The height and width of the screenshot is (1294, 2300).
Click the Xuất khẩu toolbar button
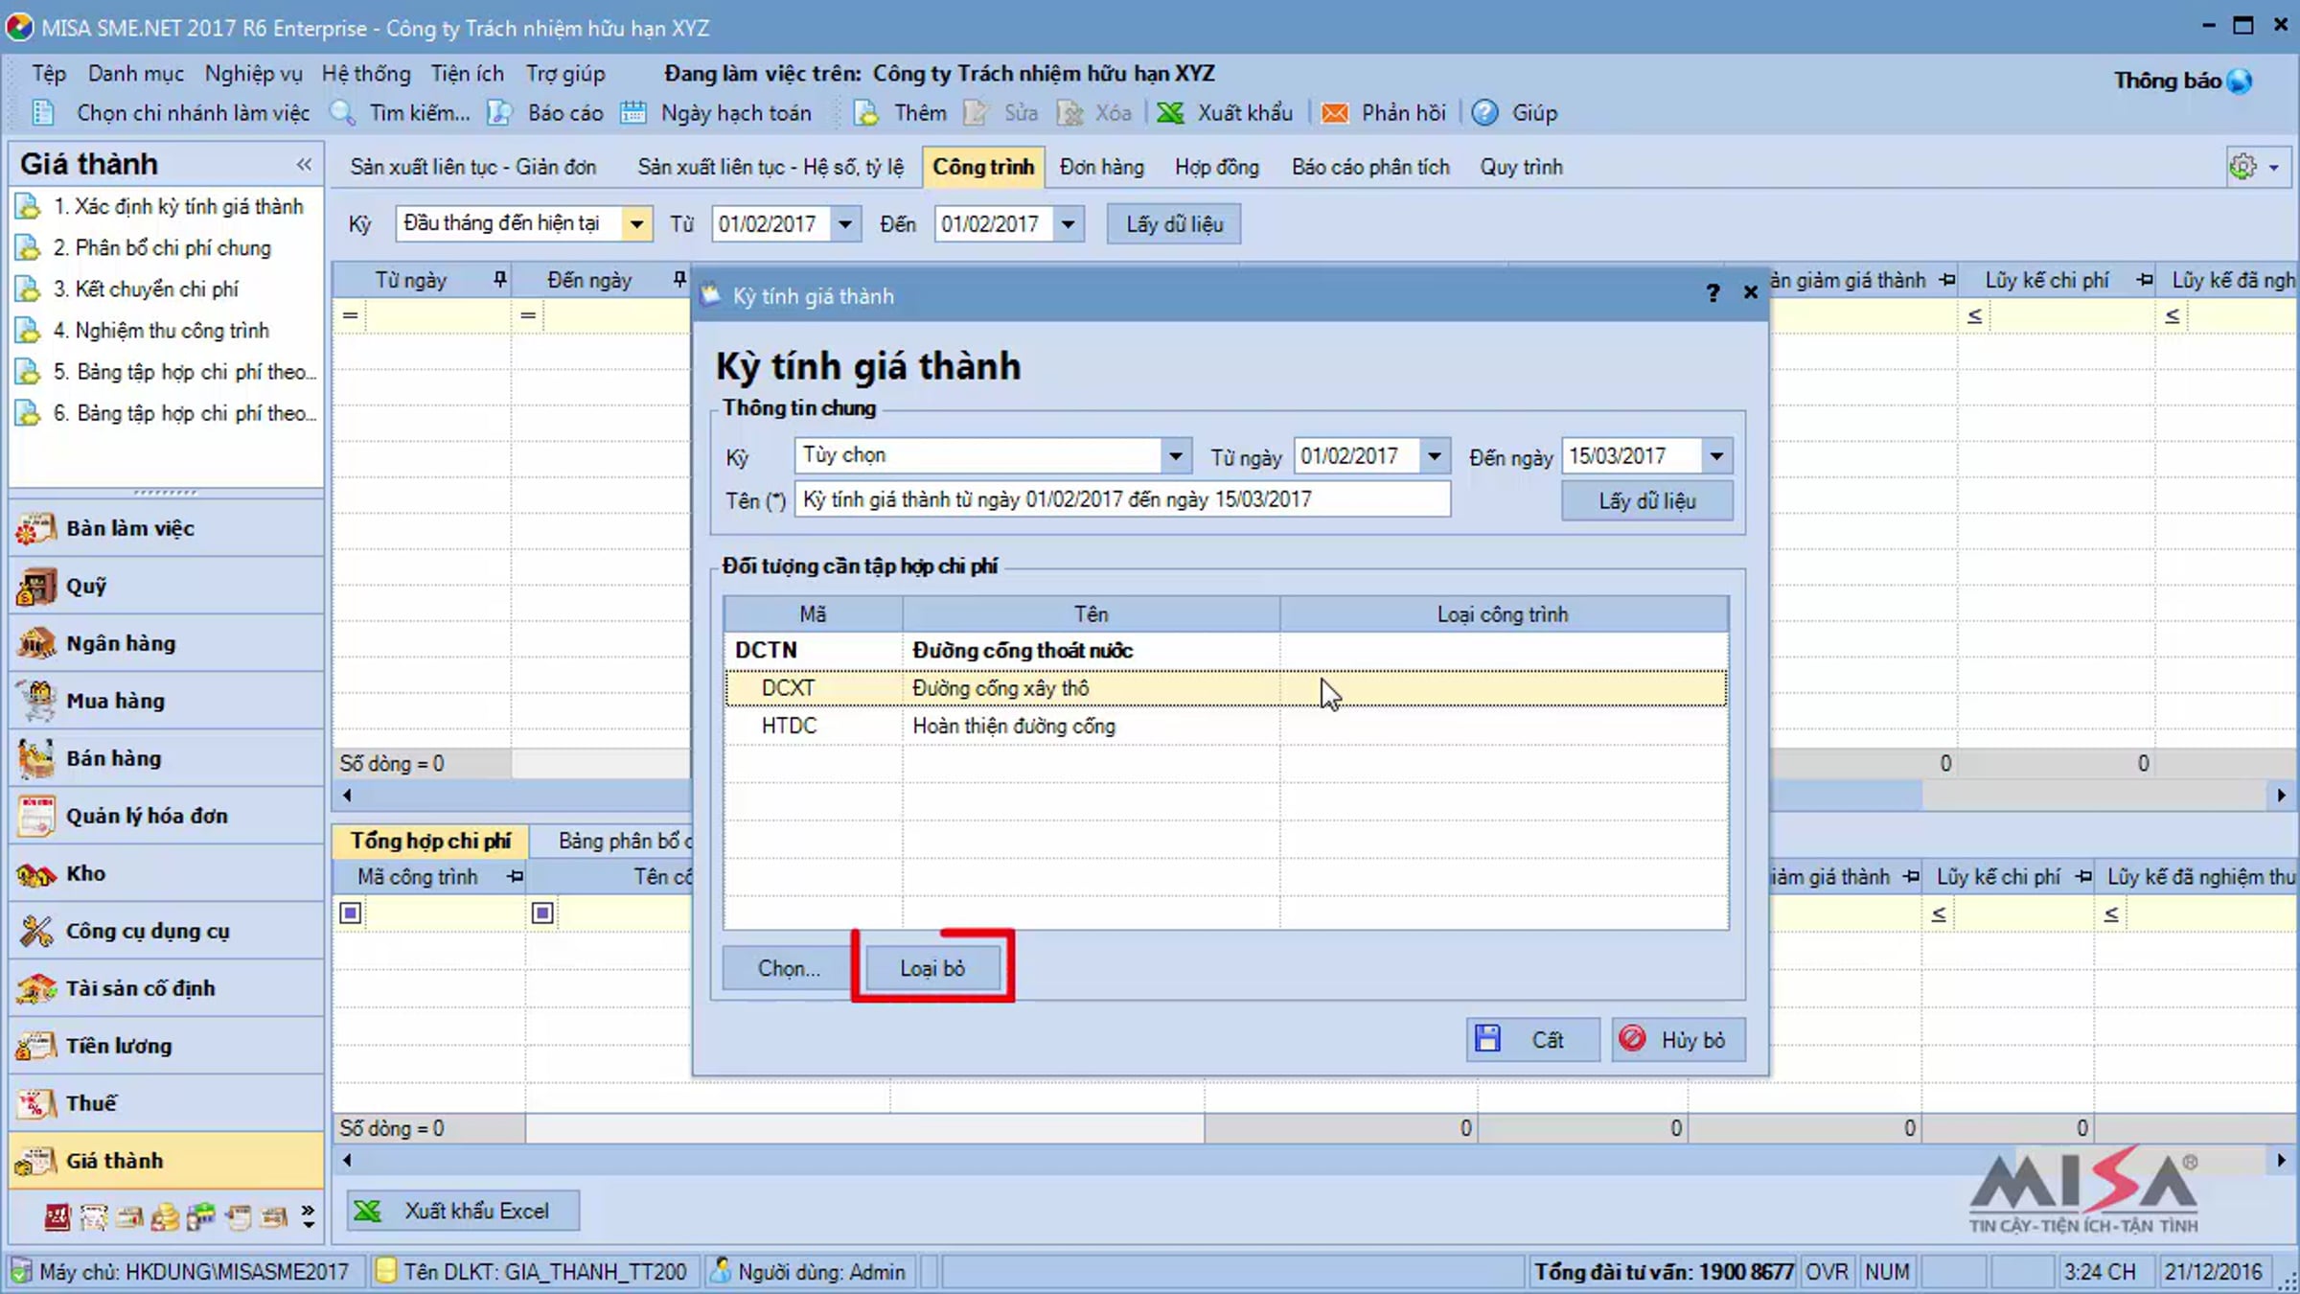pos(1225,113)
